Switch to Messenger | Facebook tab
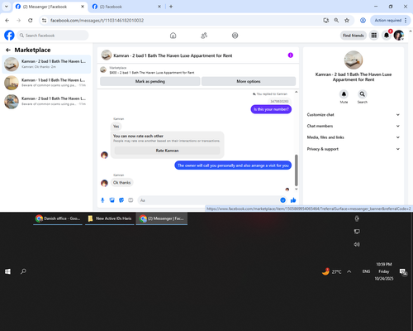 pos(50,7)
